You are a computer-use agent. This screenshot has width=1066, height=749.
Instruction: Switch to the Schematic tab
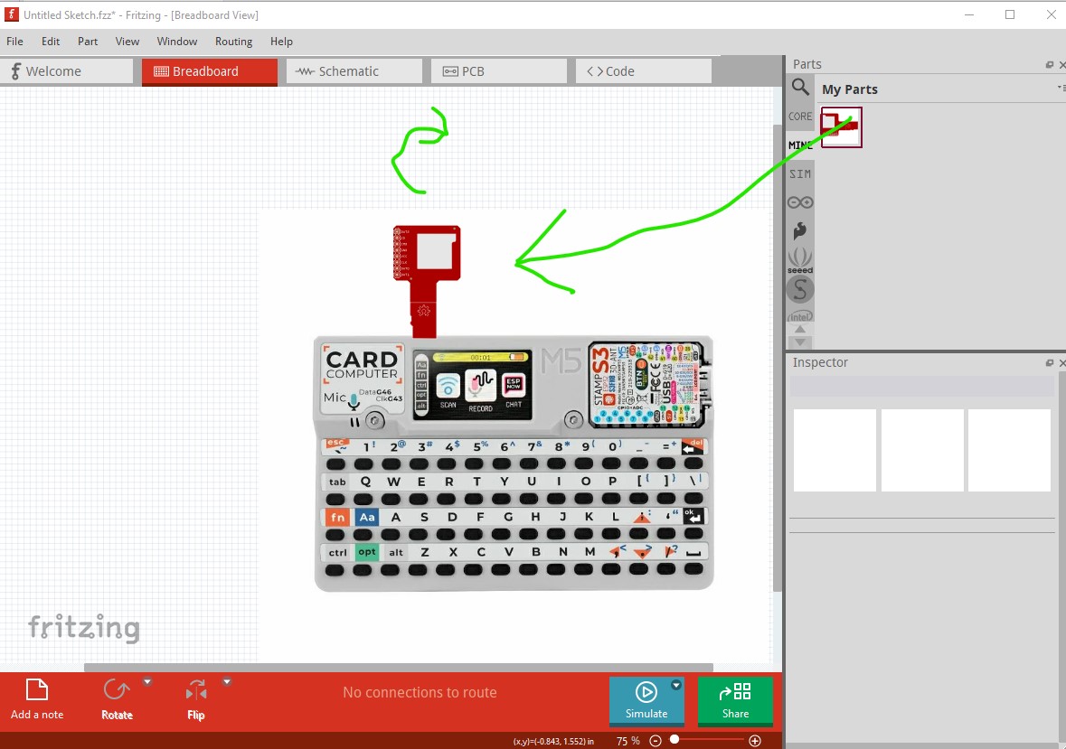tap(354, 71)
